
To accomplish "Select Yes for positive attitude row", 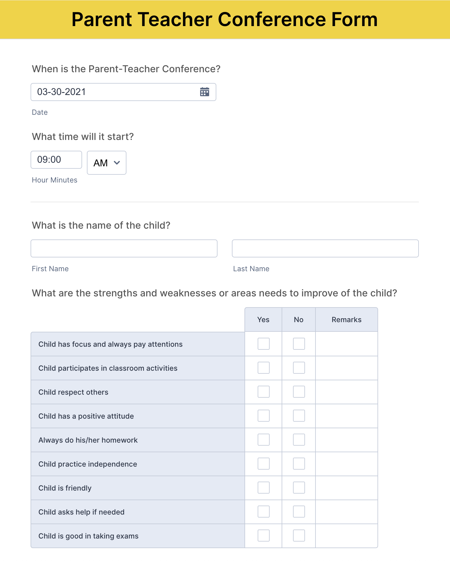I will pos(264,416).
